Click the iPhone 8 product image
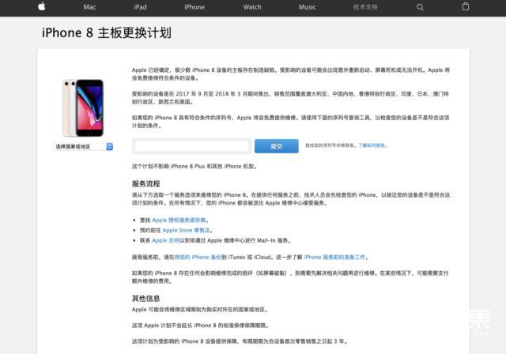506x354 pixels. pyautogui.click(x=83, y=107)
